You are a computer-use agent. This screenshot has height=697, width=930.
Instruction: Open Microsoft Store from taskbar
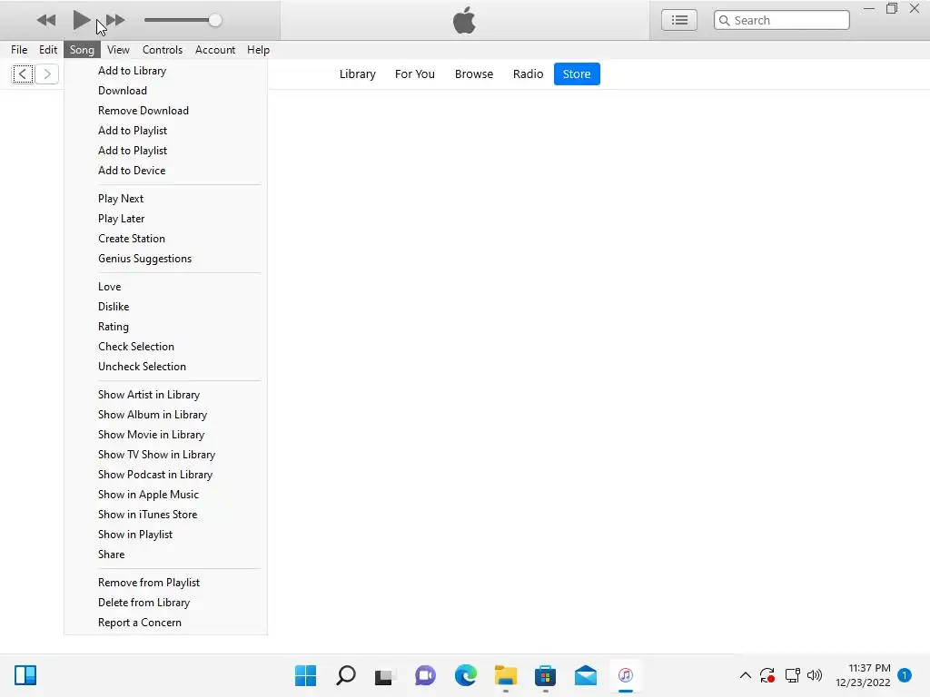tap(545, 675)
